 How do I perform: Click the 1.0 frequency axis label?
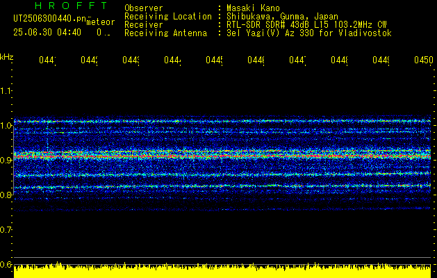point(6,126)
